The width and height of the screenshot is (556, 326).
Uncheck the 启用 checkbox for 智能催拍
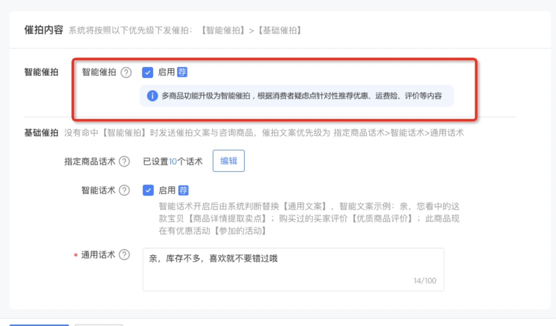click(147, 72)
